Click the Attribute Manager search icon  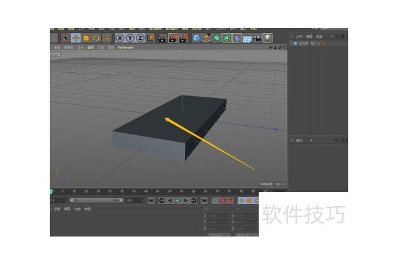336,140
